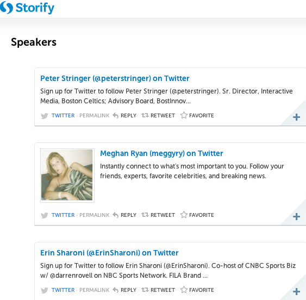
Task: Expand the Meghan Ryan card with plus
Action: tap(296, 217)
